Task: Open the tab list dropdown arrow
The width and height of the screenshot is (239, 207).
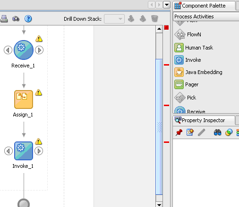Action: pyautogui.click(x=167, y=5)
